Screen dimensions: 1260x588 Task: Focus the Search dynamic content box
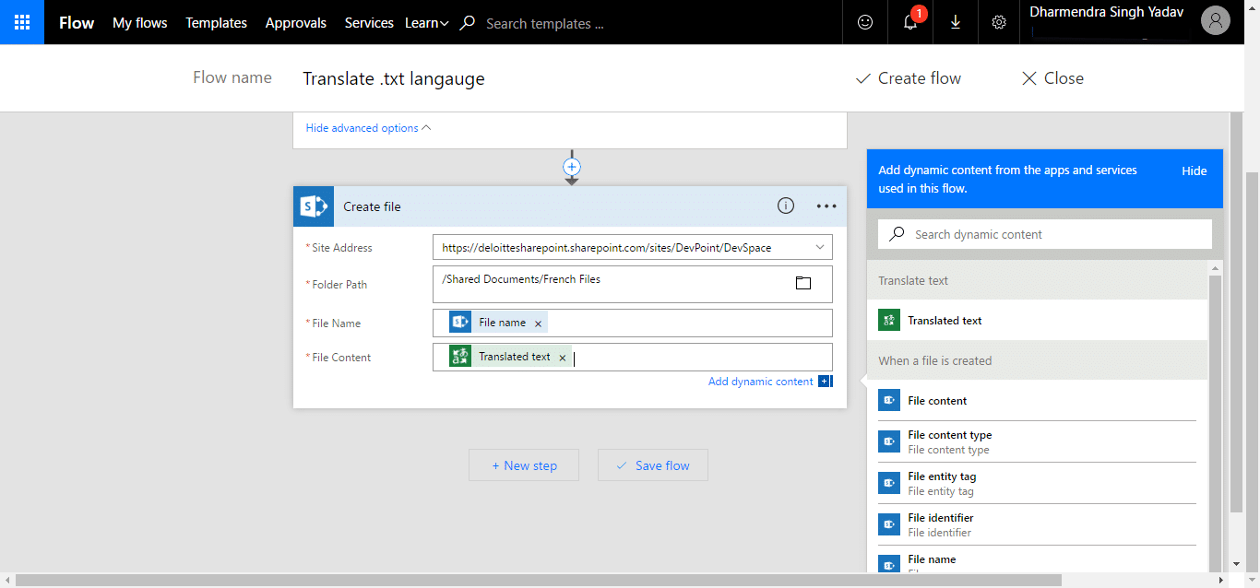(1045, 234)
